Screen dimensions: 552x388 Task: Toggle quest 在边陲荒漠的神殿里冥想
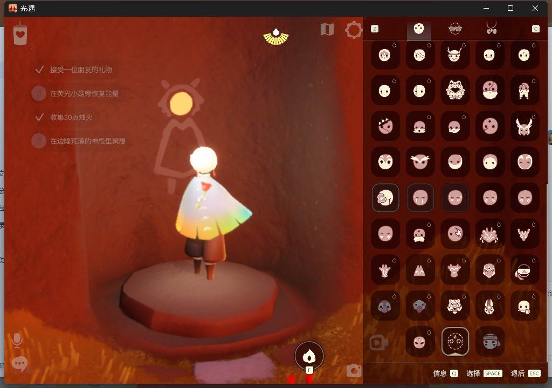79,141
